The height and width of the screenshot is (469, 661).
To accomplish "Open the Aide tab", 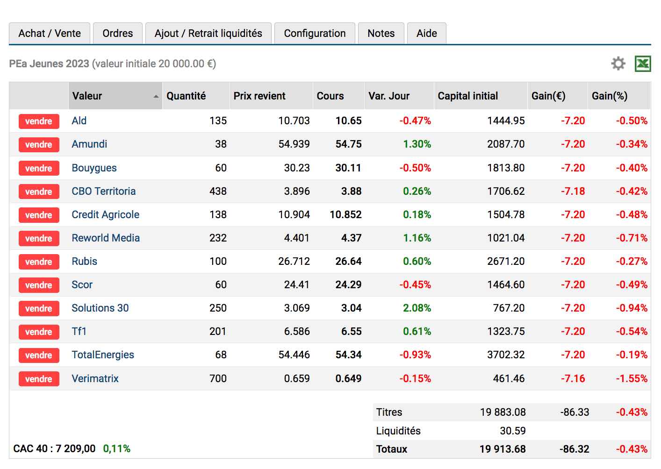I will 427,33.
